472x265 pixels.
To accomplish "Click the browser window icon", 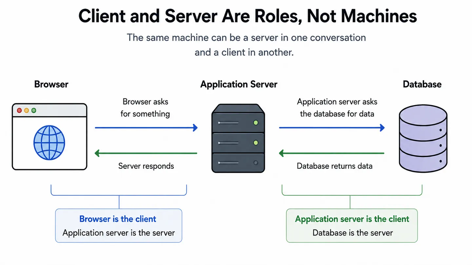I will pyautogui.click(x=49, y=137).
